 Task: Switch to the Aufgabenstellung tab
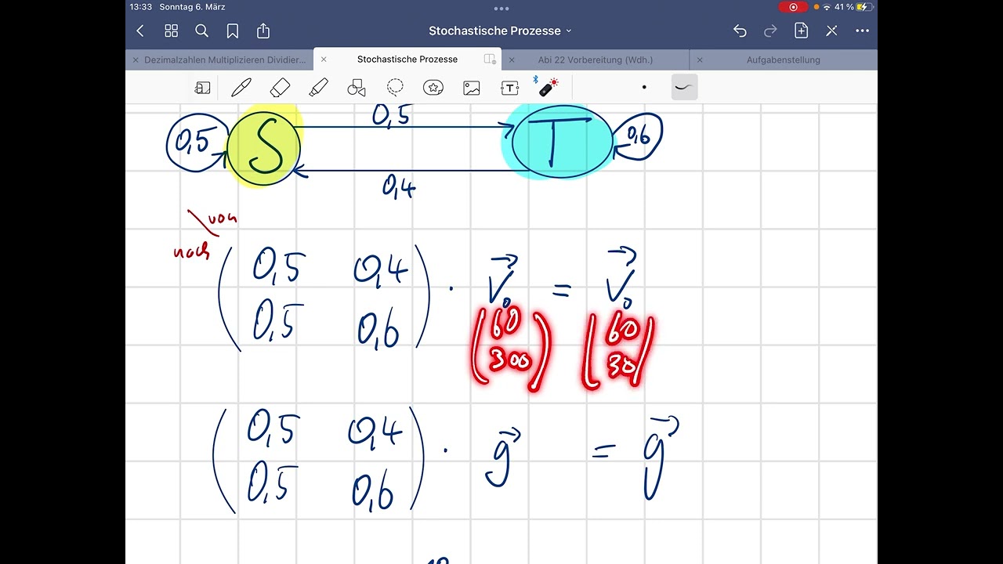coord(784,60)
